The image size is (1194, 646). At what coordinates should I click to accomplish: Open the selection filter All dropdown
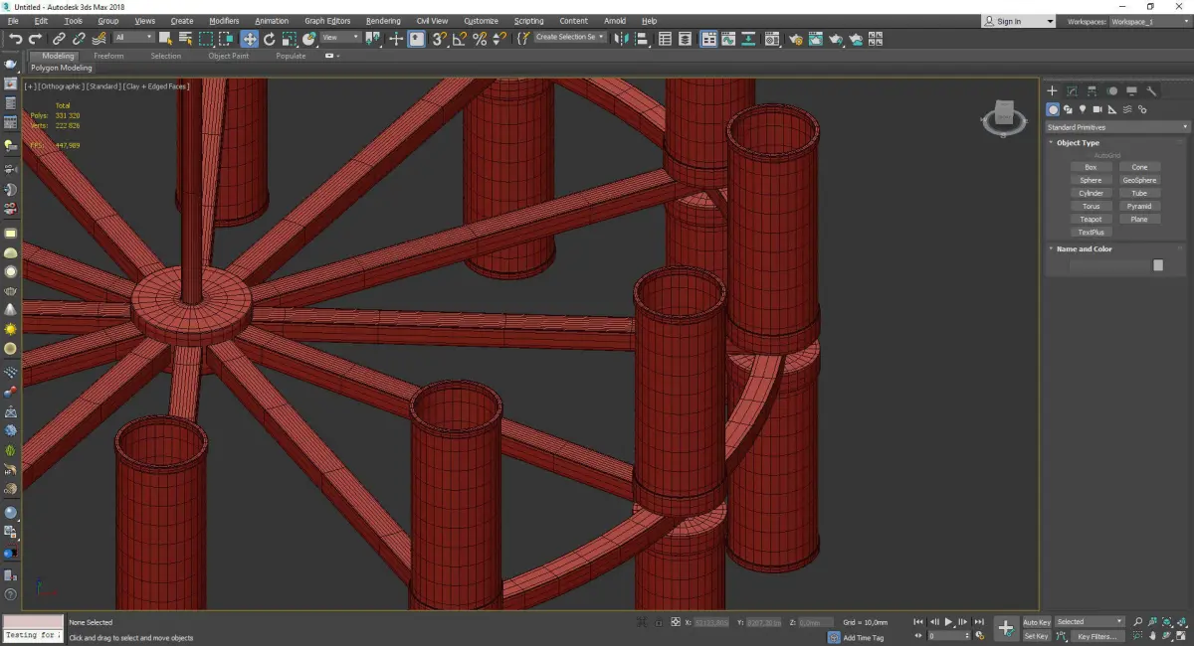[x=133, y=38]
